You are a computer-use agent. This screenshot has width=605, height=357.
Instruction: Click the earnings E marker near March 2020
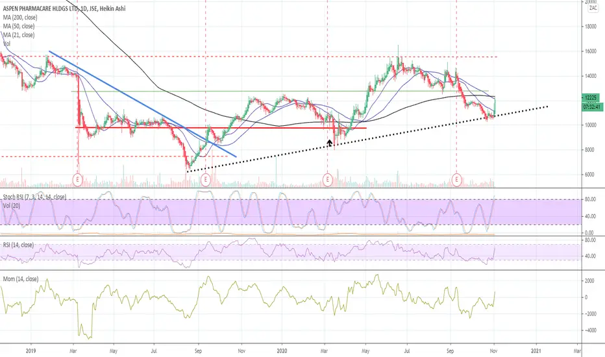[328, 179]
